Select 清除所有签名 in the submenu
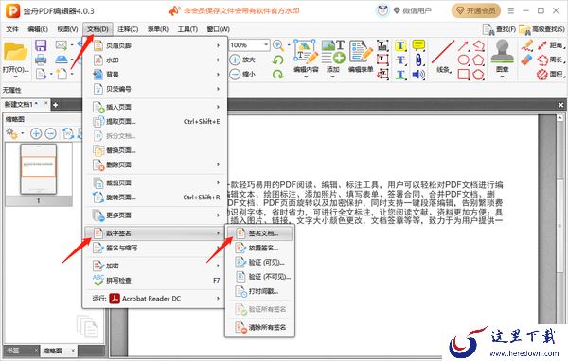This screenshot has width=568, height=361. click(259, 327)
